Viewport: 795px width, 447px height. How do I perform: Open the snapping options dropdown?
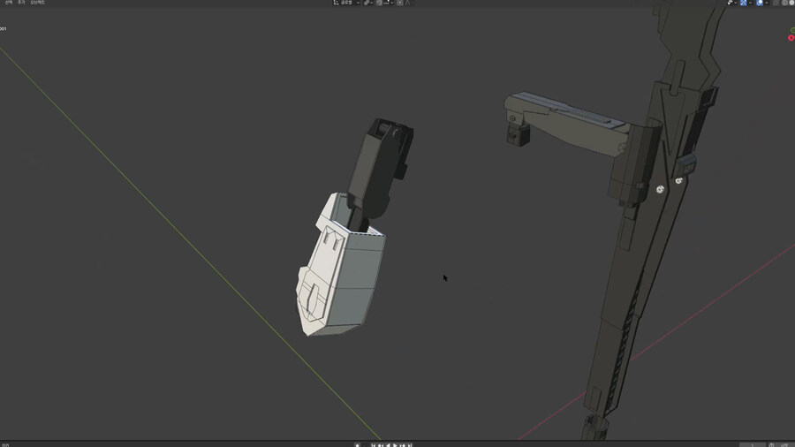pyautogui.click(x=389, y=3)
